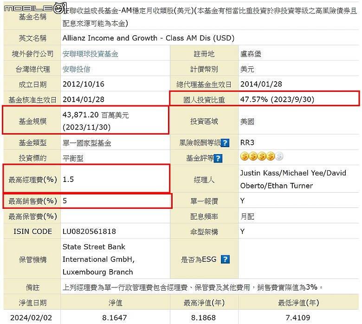This screenshot has width=362, height=324.
Task: Click the help icon next to 是否為ESG
Action: coord(225,259)
